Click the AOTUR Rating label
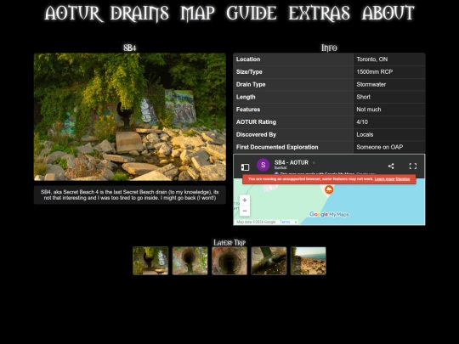 (256, 122)
